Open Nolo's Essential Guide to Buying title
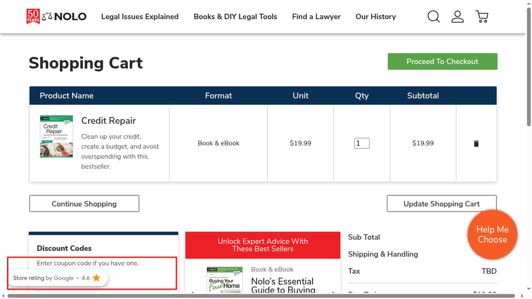Image resolution: width=532 pixels, height=299 pixels. click(283, 286)
